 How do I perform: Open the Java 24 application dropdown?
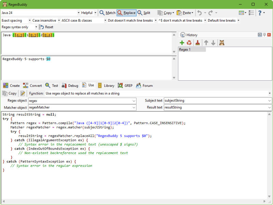[78, 13]
